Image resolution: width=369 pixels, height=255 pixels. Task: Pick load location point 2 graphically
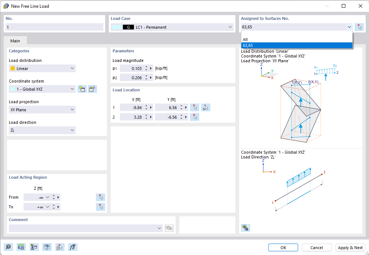click(194, 117)
